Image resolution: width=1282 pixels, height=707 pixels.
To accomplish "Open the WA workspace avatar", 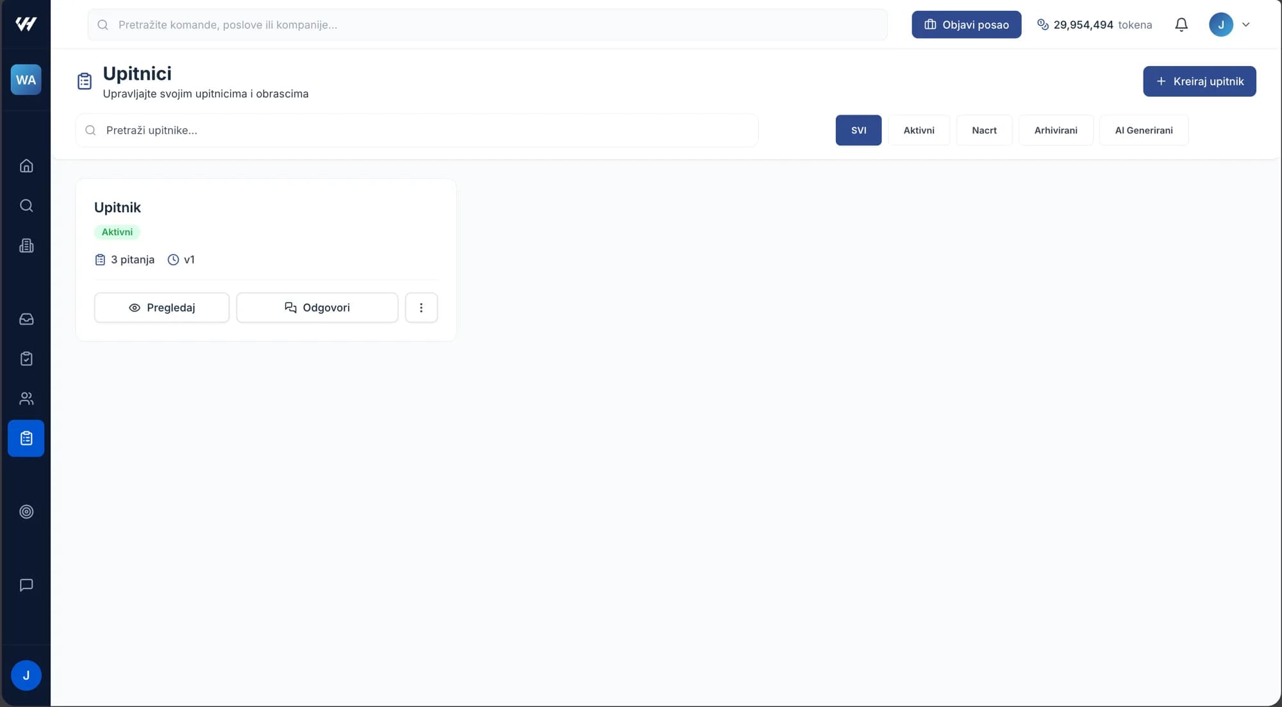I will (26, 80).
